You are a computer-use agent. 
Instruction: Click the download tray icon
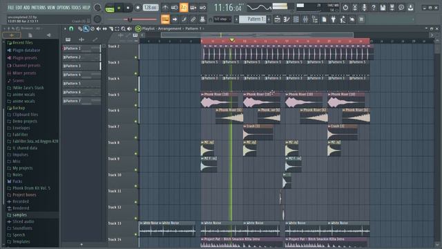411,8
